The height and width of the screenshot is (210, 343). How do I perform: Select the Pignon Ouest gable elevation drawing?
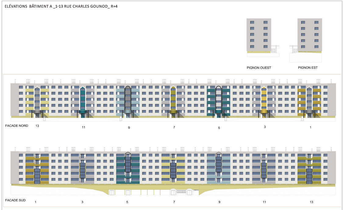(263, 37)
